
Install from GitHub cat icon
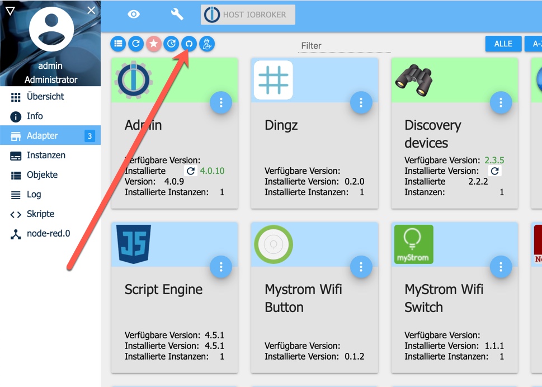189,44
